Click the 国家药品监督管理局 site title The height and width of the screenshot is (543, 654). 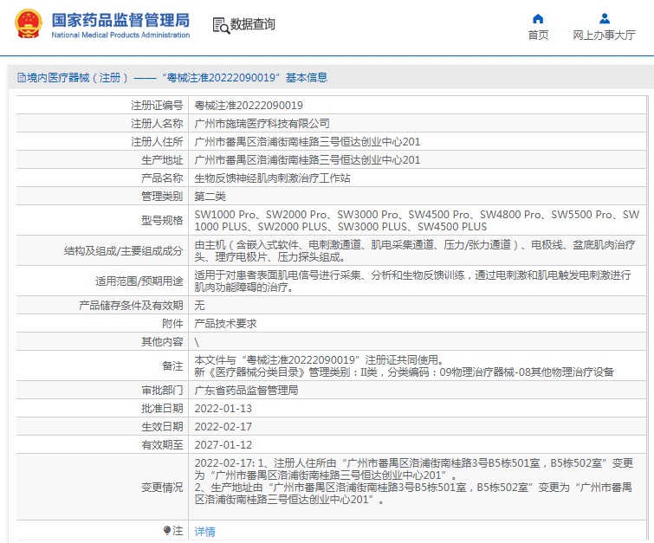pyautogui.click(x=120, y=19)
